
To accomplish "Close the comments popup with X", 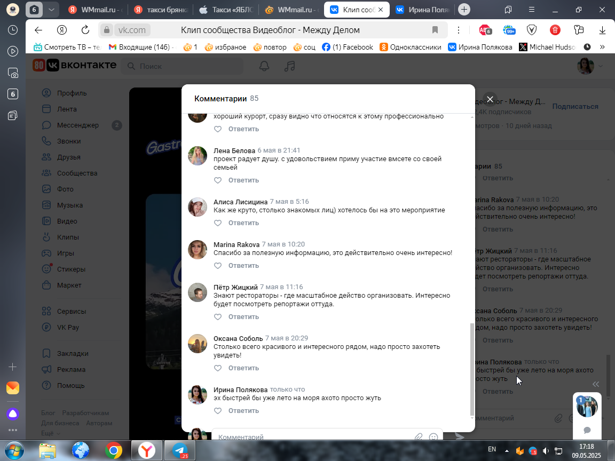I will pos(490,99).
